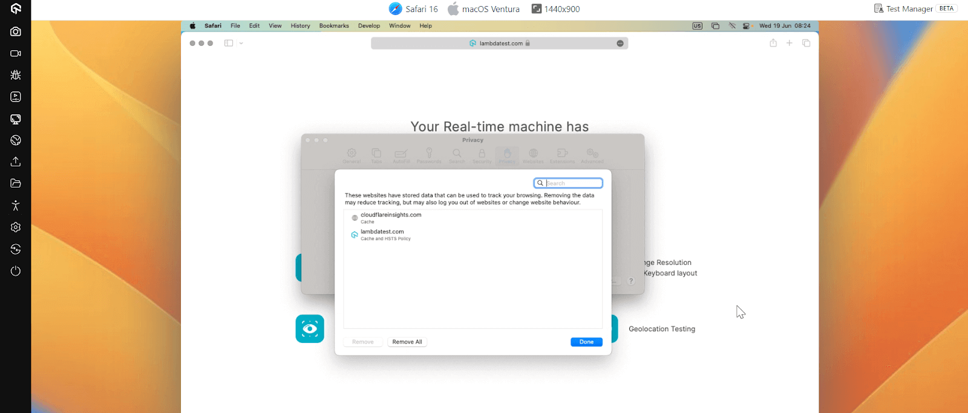Open the upload files icon
The image size is (968, 413).
tap(16, 161)
